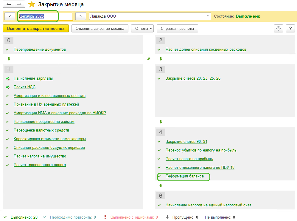Expand the organization dropdown for Лаванда ООО
This screenshot has height=221, width=297.
(x=208, y=16)
